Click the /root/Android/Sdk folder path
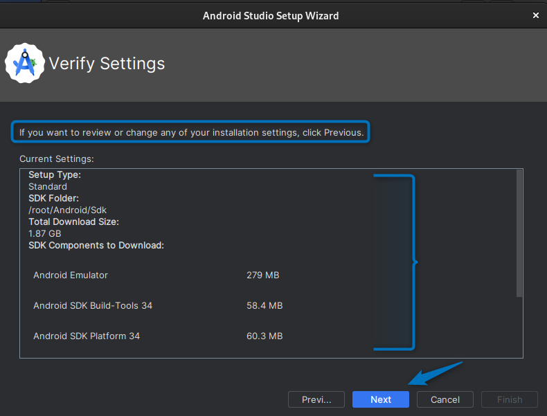The image size is (547, 416). pos(68,210)
